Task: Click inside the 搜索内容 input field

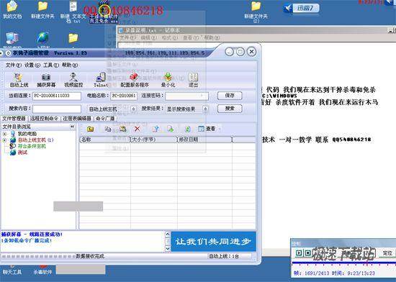Action: click(x=57, y=109)
